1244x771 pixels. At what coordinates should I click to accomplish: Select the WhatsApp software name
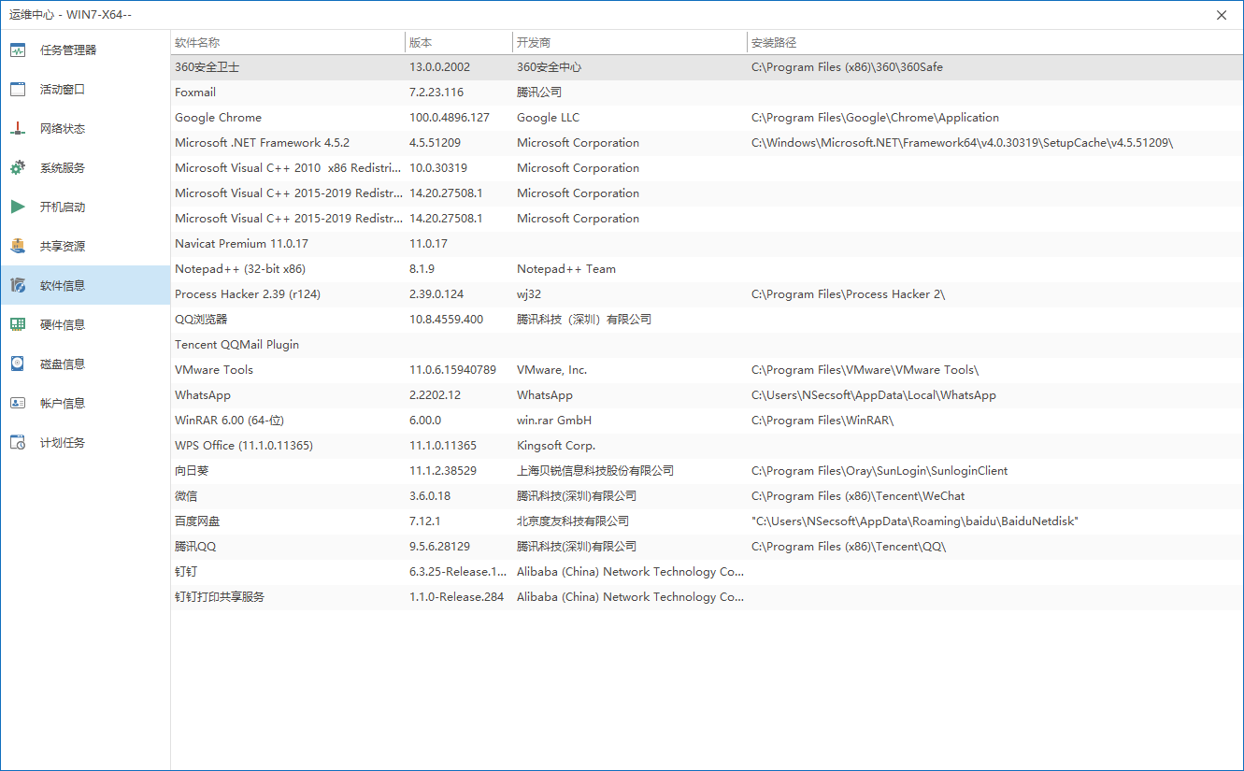pyautogui.click(x=203, y=395)
